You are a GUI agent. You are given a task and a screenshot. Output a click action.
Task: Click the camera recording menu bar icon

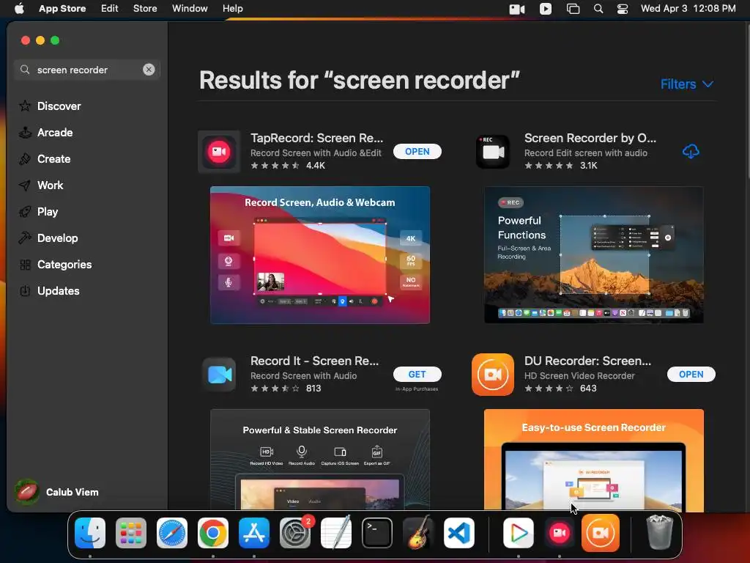pyautogui.click(x=517, y=9)
